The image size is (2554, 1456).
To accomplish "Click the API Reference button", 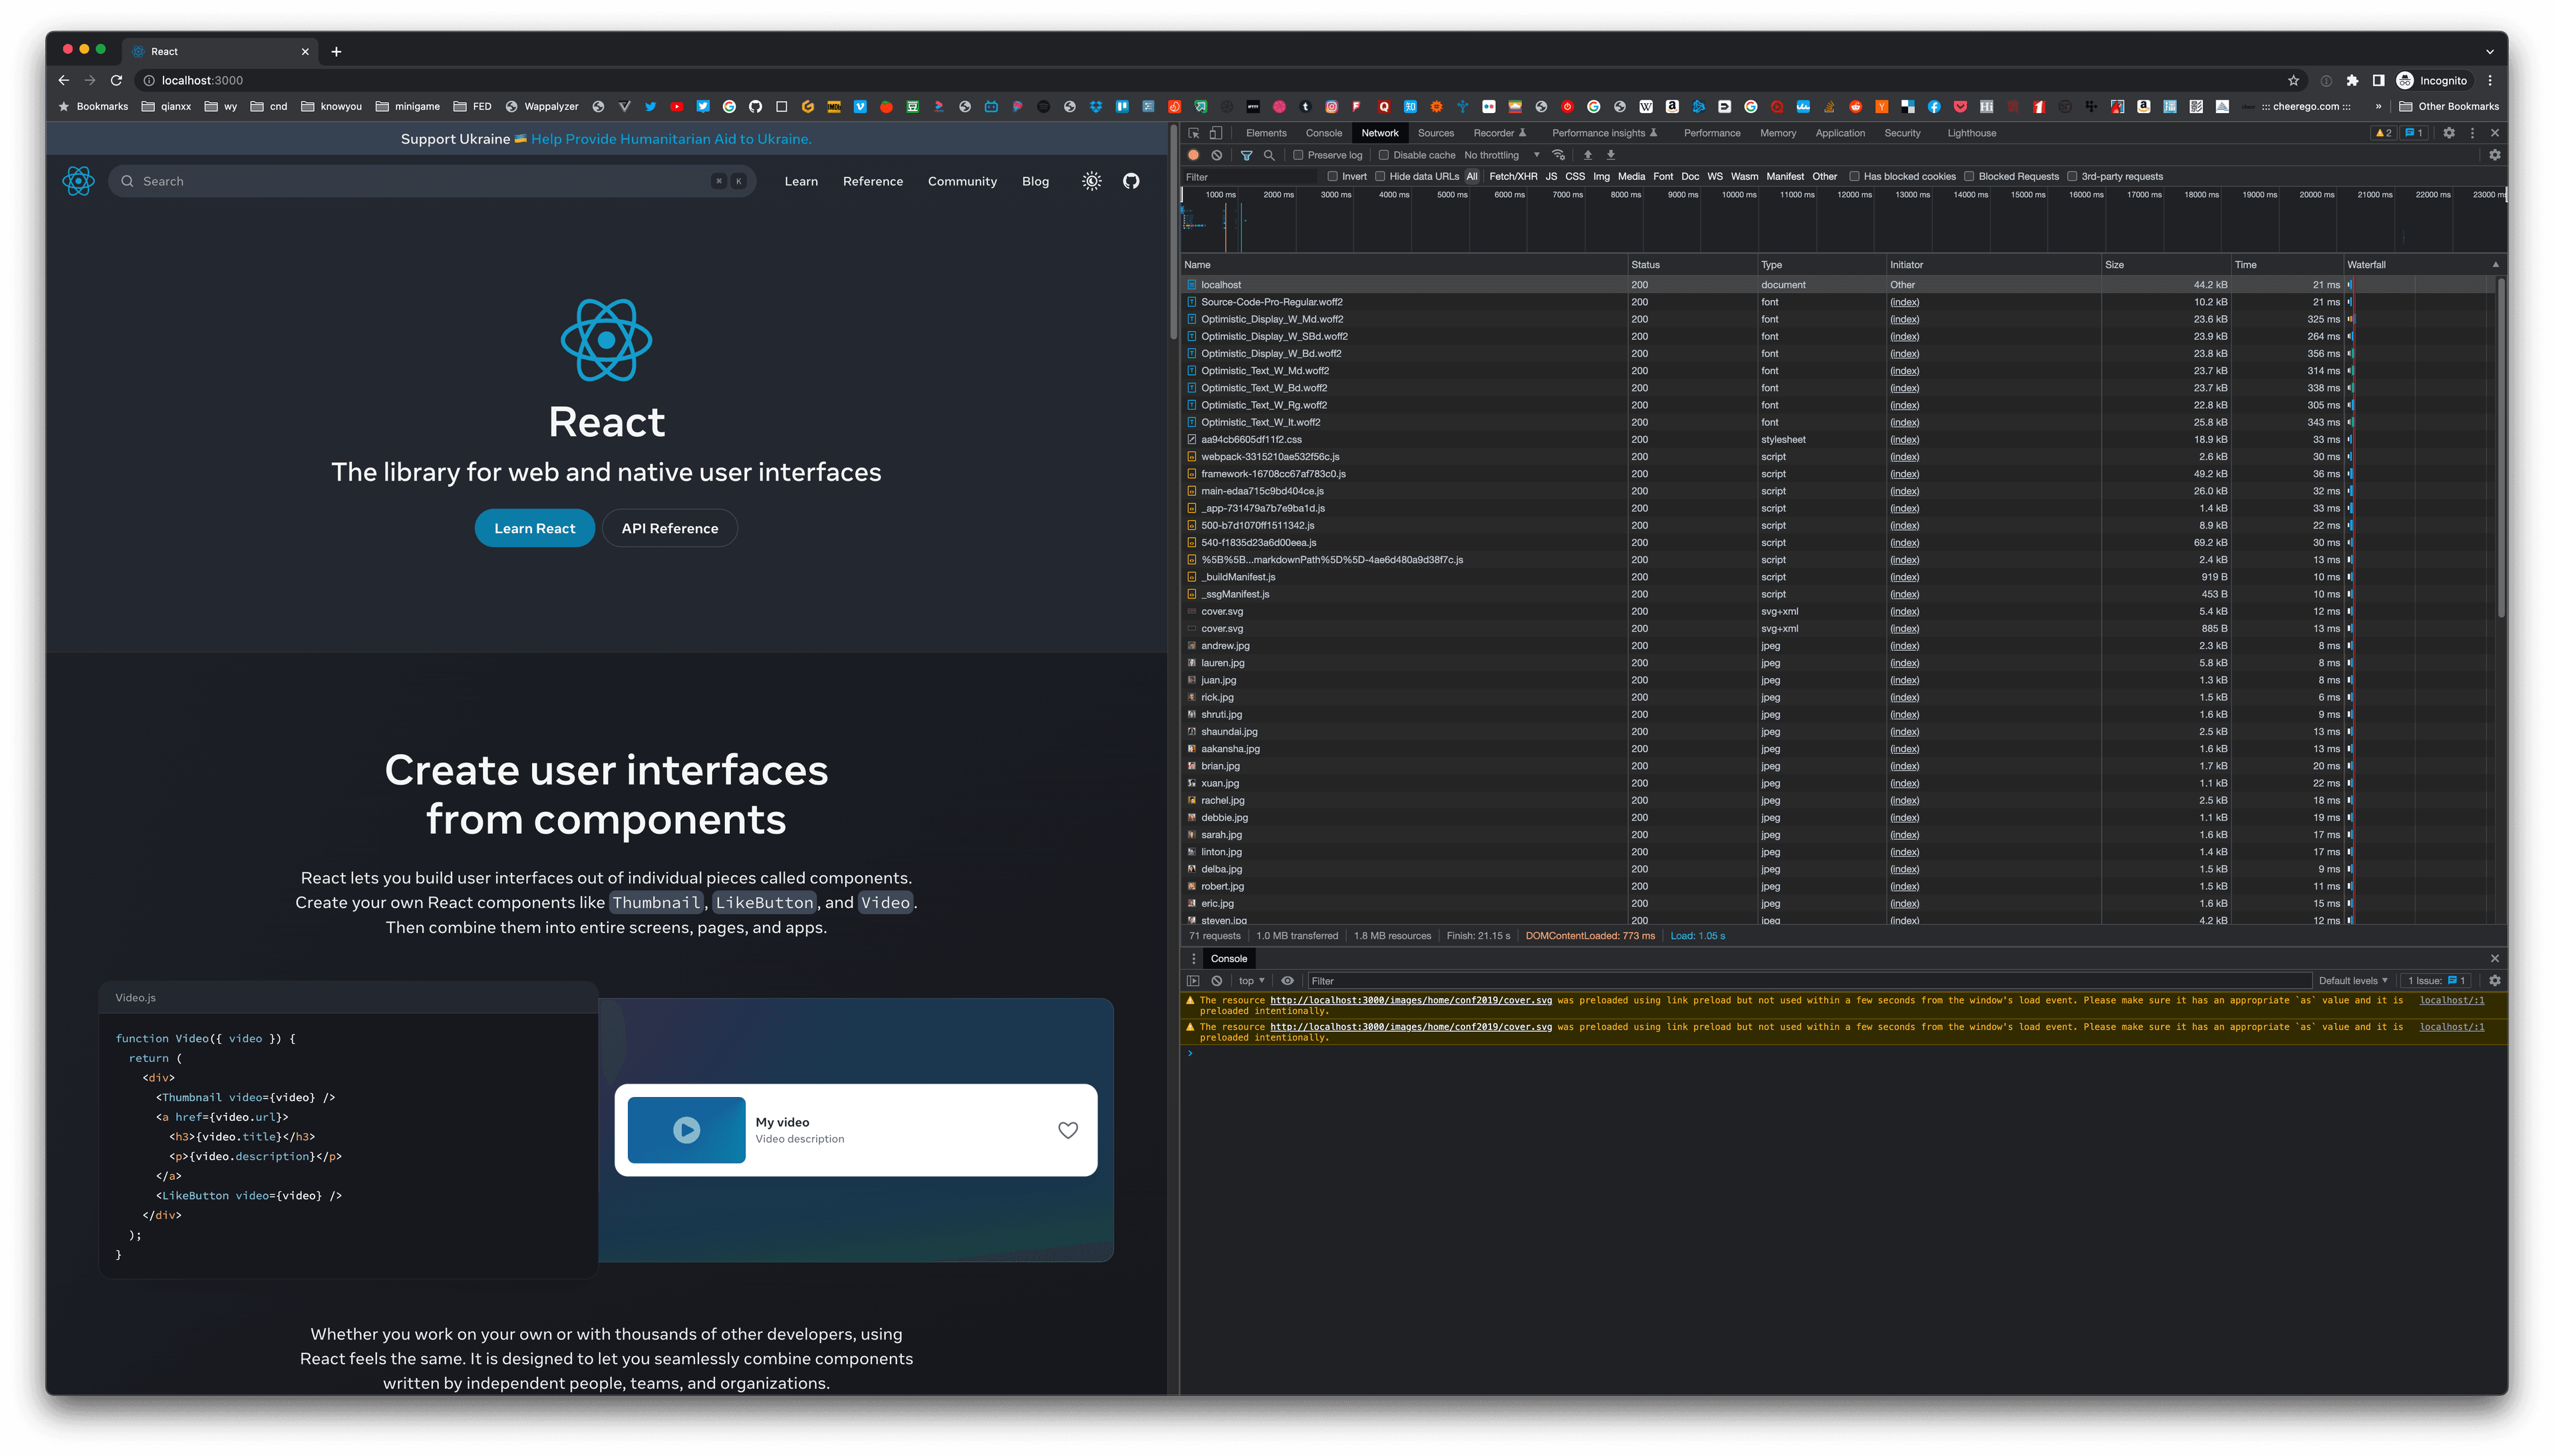I will point(668,528).
